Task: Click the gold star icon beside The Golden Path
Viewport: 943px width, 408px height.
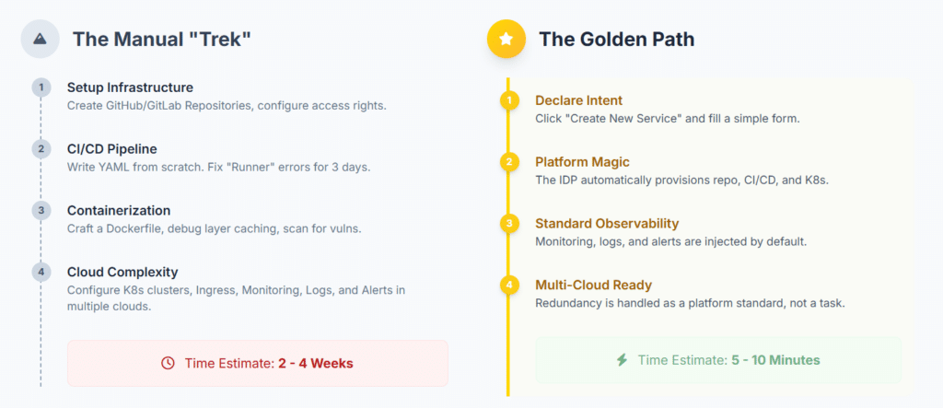Action: [506, 39]
